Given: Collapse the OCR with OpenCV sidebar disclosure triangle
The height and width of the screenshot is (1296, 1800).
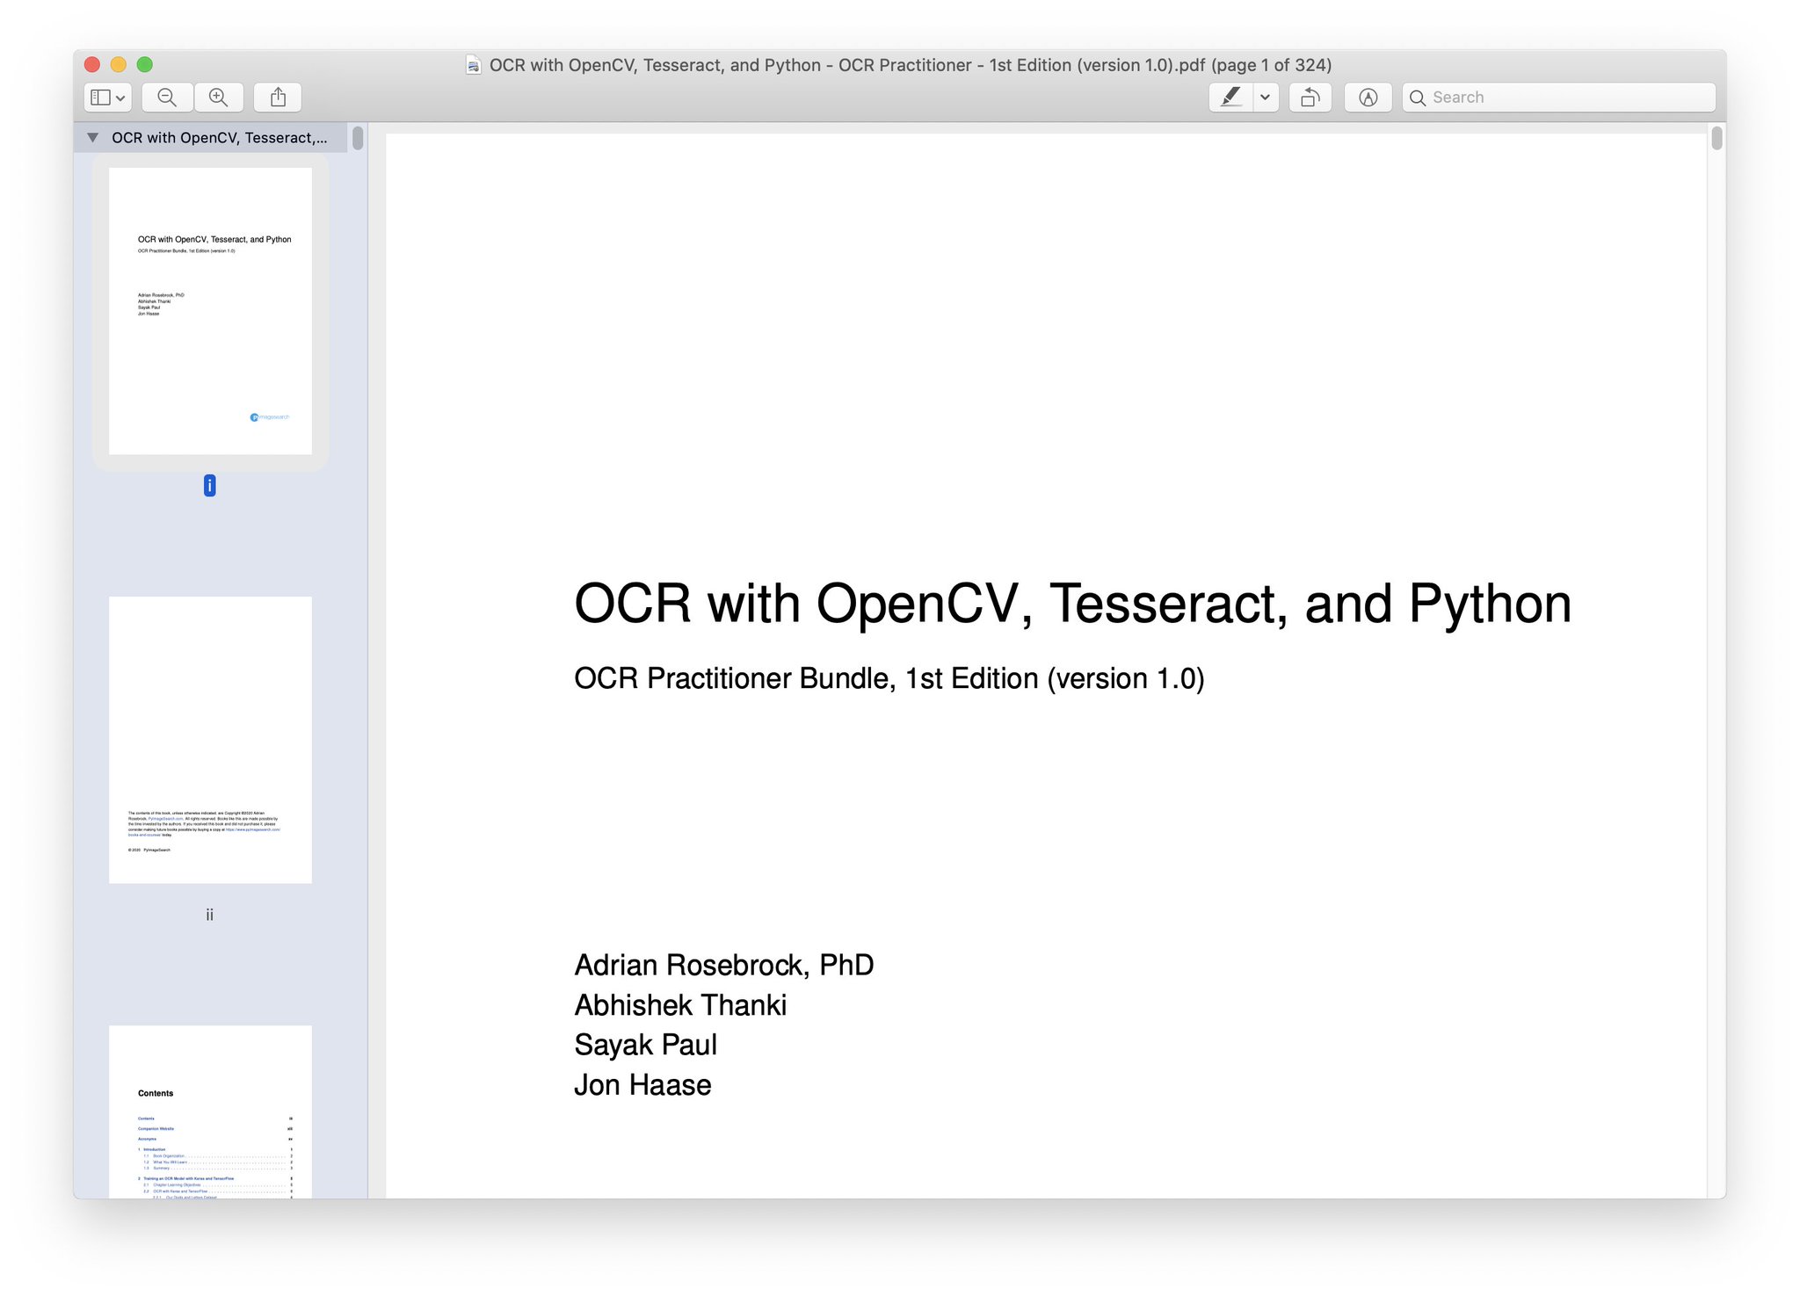Looking at the screenshot, I should pos(93,138).
